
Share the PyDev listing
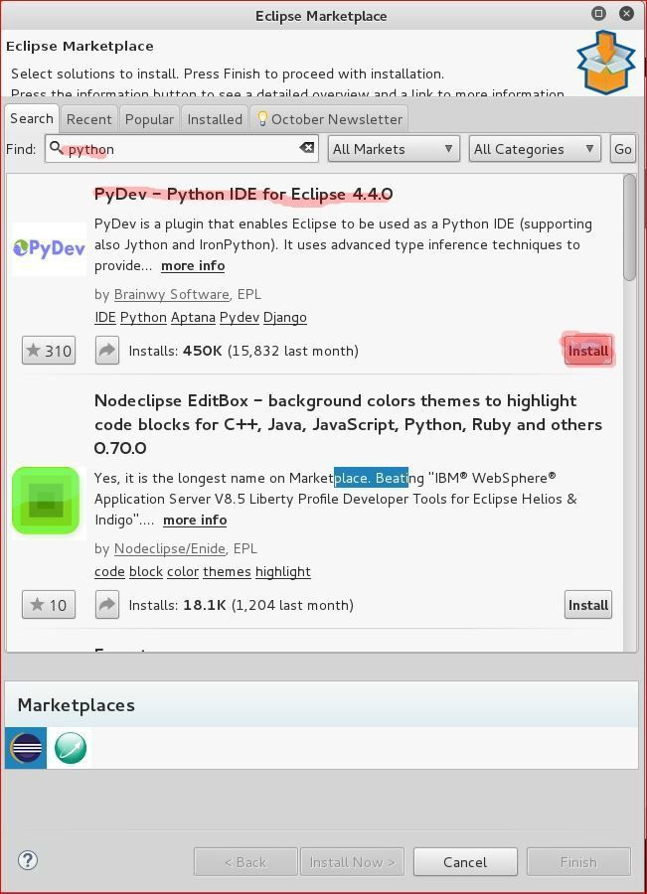point(107,350)
